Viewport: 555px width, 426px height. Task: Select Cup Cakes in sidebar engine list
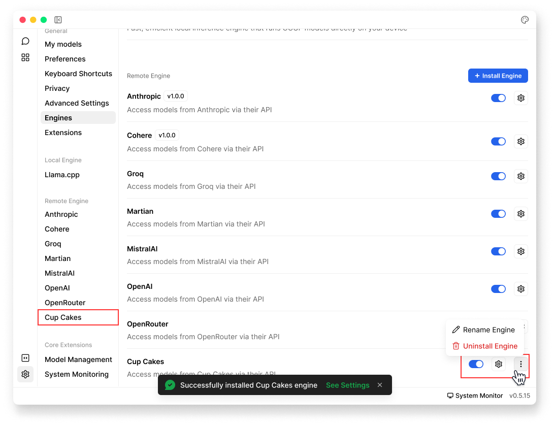[63, 317]
